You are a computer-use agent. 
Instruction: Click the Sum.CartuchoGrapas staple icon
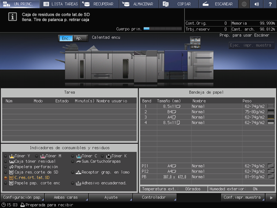click(79, 161)
